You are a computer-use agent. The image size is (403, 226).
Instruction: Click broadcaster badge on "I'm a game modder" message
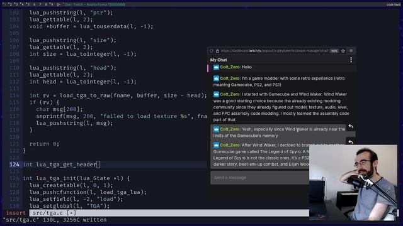[216, 78]
